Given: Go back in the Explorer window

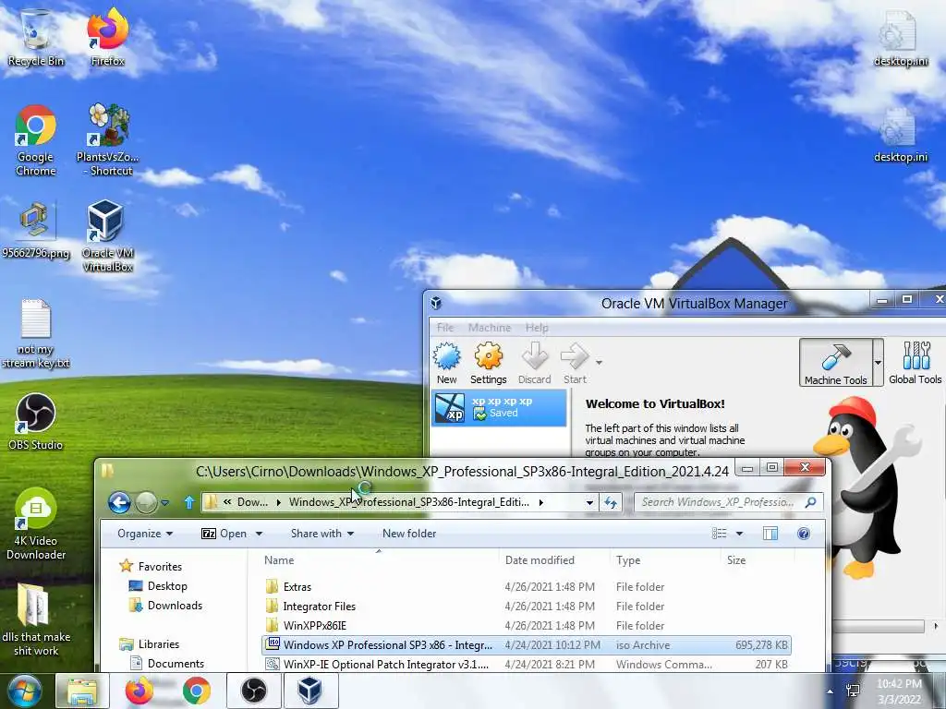Looking at the screenshot, I should 119,502.
